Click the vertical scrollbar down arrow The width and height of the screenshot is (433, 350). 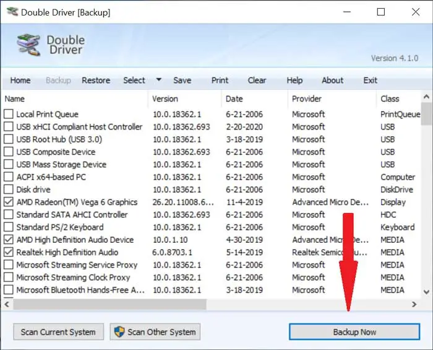426,292
